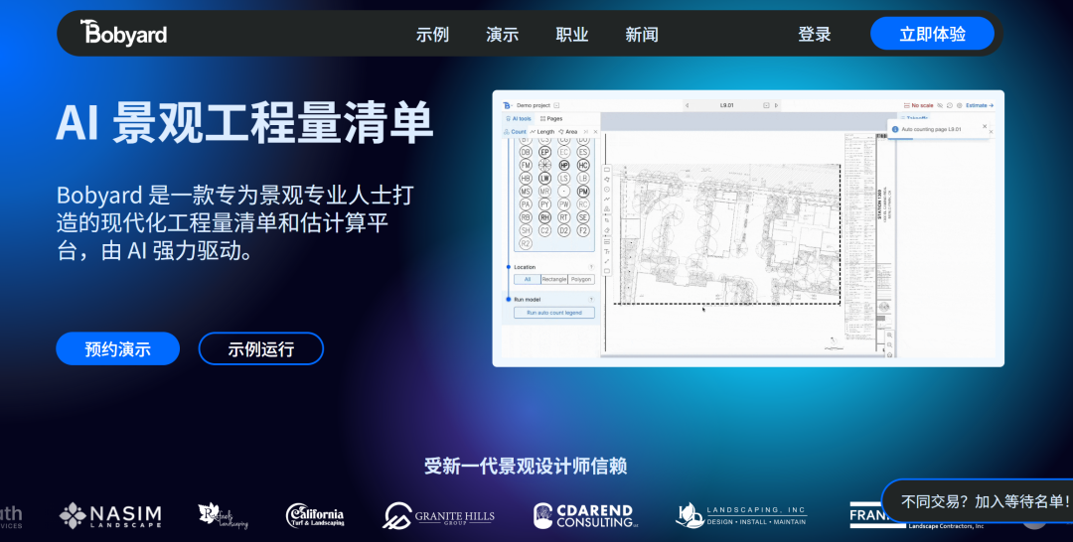Screen dimensions: 1073x542
Task: Click the CDAREND Consulting logo
Action: (x=586, y=515)
